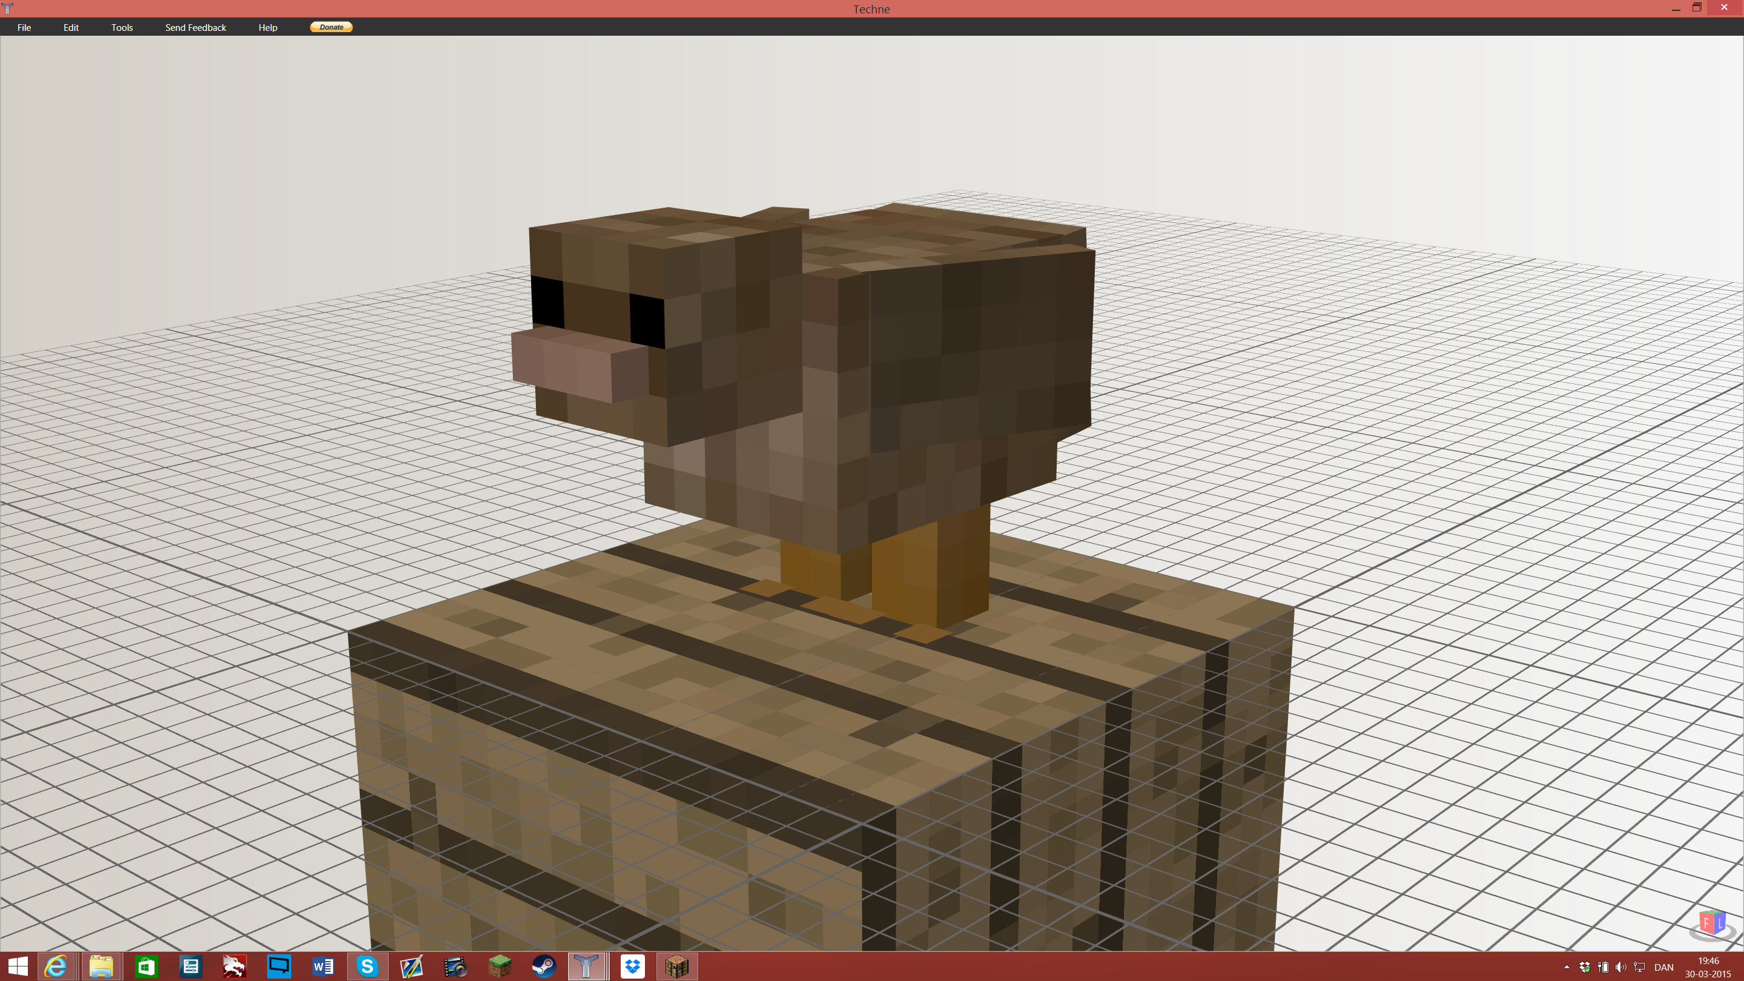Open Dropbox from the taskbar
Viewport: 1744px width, 981px height.
[632, 966]
